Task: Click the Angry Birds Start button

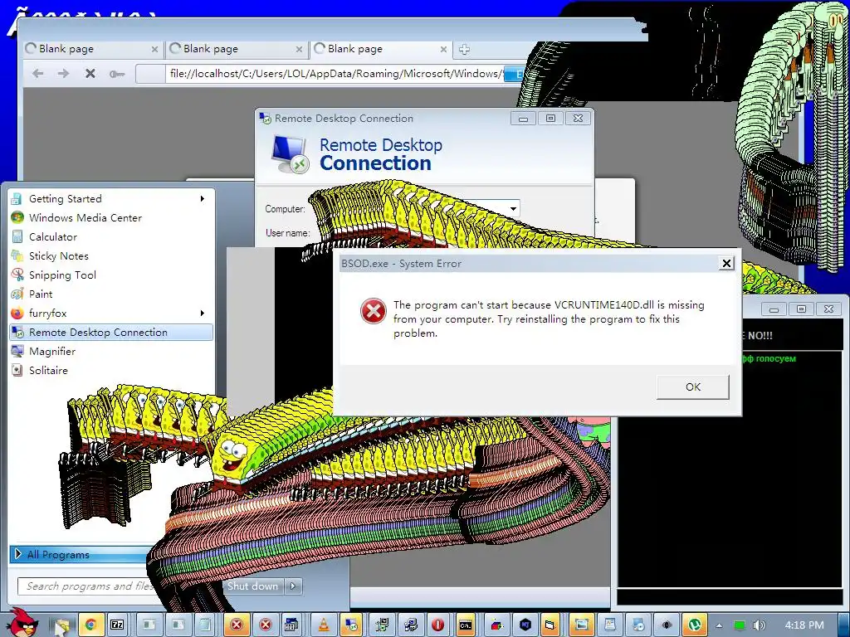Action: 22,623
